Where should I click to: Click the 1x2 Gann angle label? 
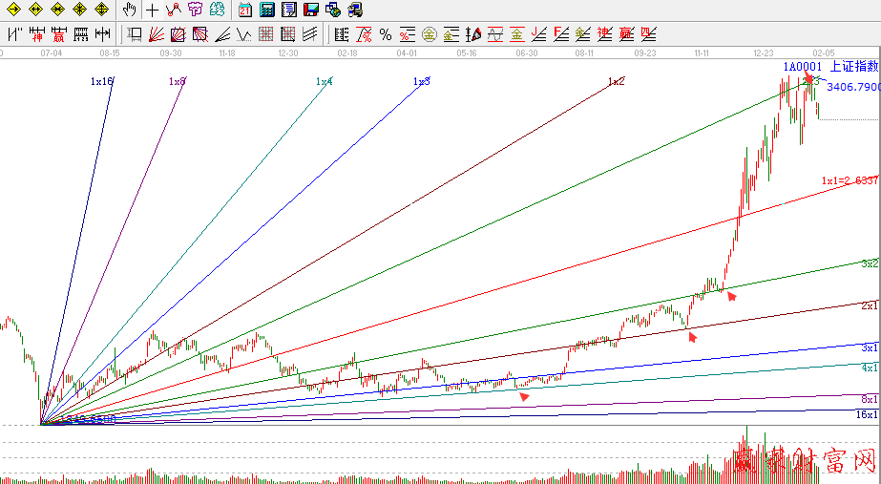(x=616, y=82)
